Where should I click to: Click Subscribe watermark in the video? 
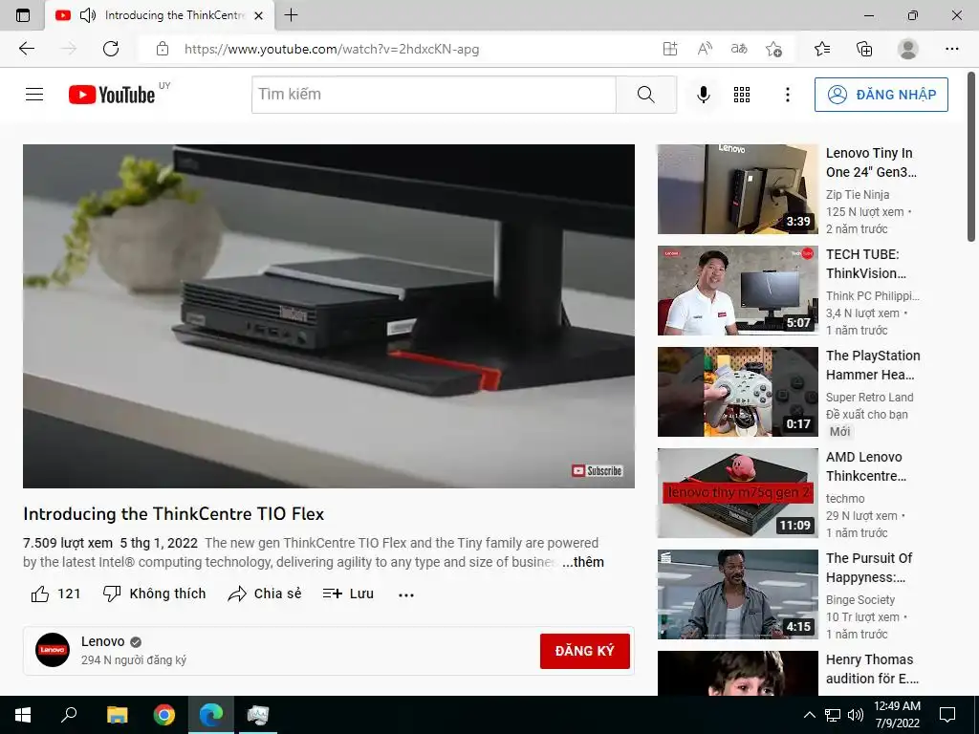(597, 470)
